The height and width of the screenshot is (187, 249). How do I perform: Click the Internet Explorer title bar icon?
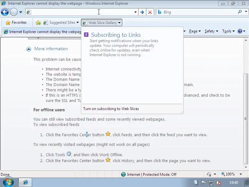click(x=3, y=3)
